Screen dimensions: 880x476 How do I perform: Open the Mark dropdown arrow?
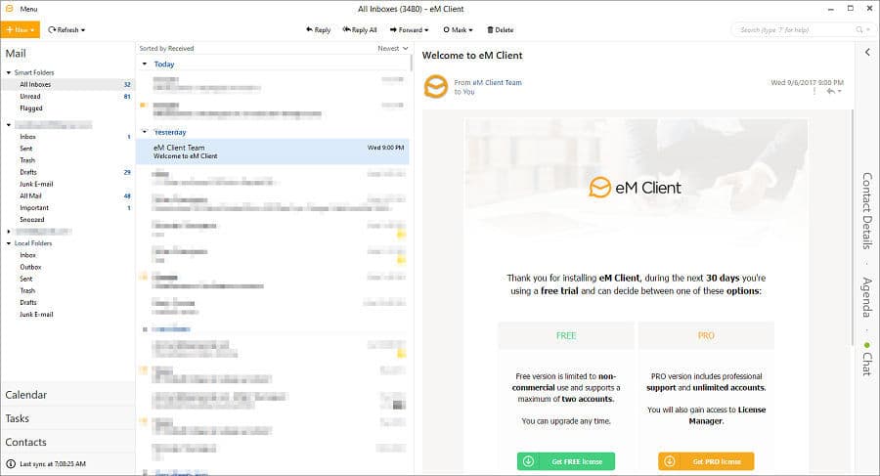pos(471,30)
